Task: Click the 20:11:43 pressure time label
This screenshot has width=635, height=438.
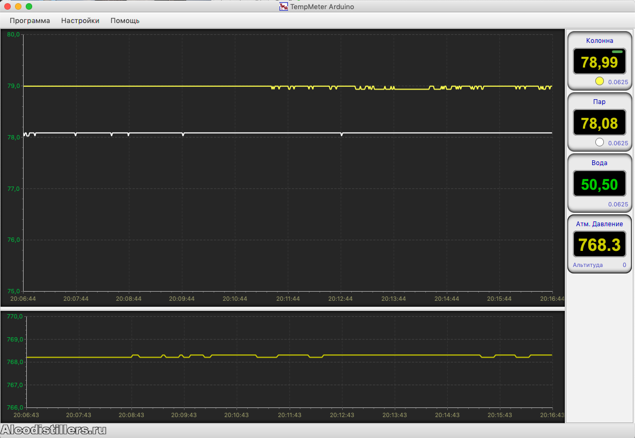Action: 290,415
